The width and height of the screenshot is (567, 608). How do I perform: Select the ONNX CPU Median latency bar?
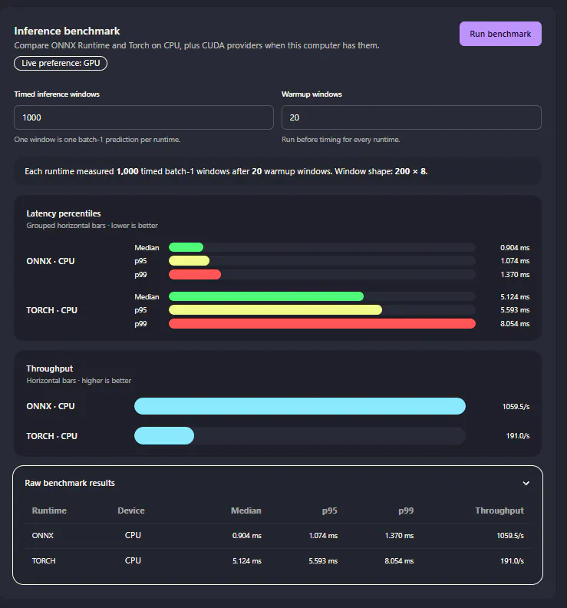click(186, 247)
